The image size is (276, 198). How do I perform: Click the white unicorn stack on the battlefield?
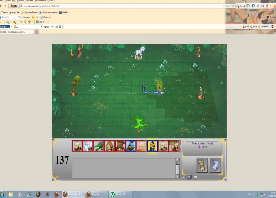tap(139, 52)
